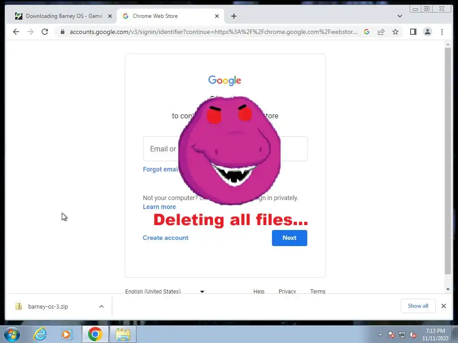Open the Windows Start menu
Image resolution: width=458 pixels, height=343 pixels.
[x=12, y=334]
